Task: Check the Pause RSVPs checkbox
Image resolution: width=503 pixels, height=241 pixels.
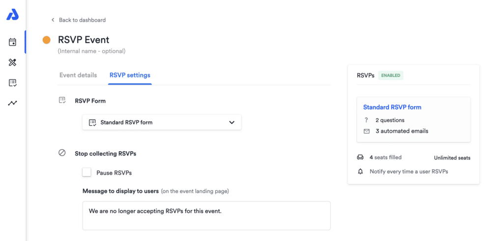Action: (x=86, y=172)
